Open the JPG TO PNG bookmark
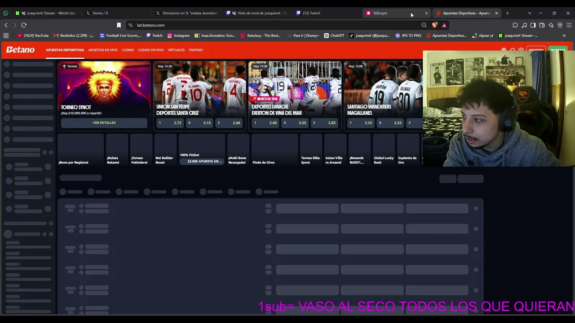Image resolution: width=575 pixels, height=323 pixels. click(x=408, y=35)
